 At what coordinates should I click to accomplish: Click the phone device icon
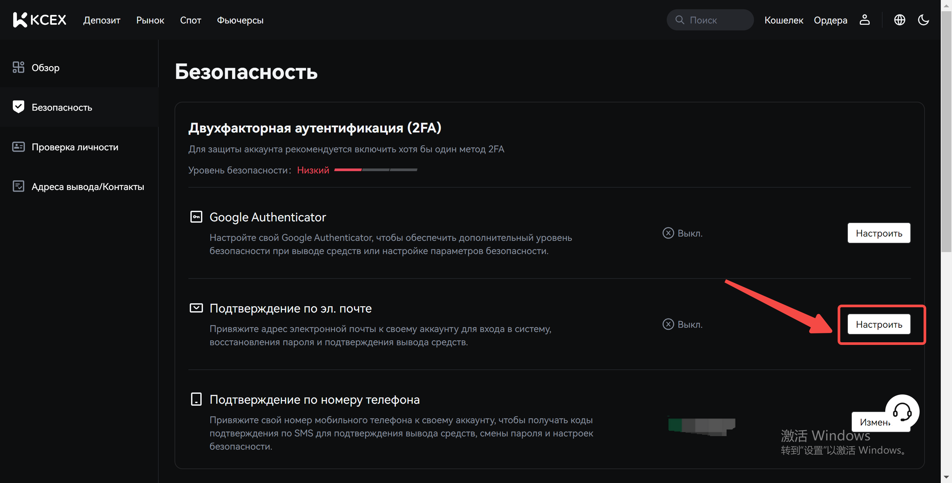(196, 399)
